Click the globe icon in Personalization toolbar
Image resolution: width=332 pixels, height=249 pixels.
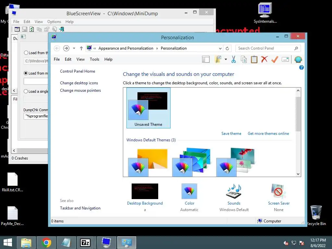coord(298,60)
